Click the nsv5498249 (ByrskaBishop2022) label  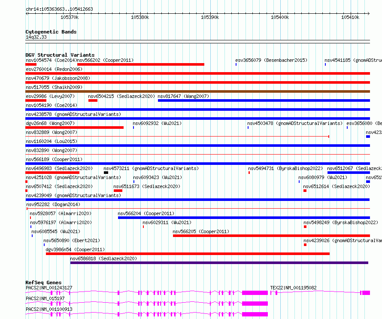[x=341, y=222]
